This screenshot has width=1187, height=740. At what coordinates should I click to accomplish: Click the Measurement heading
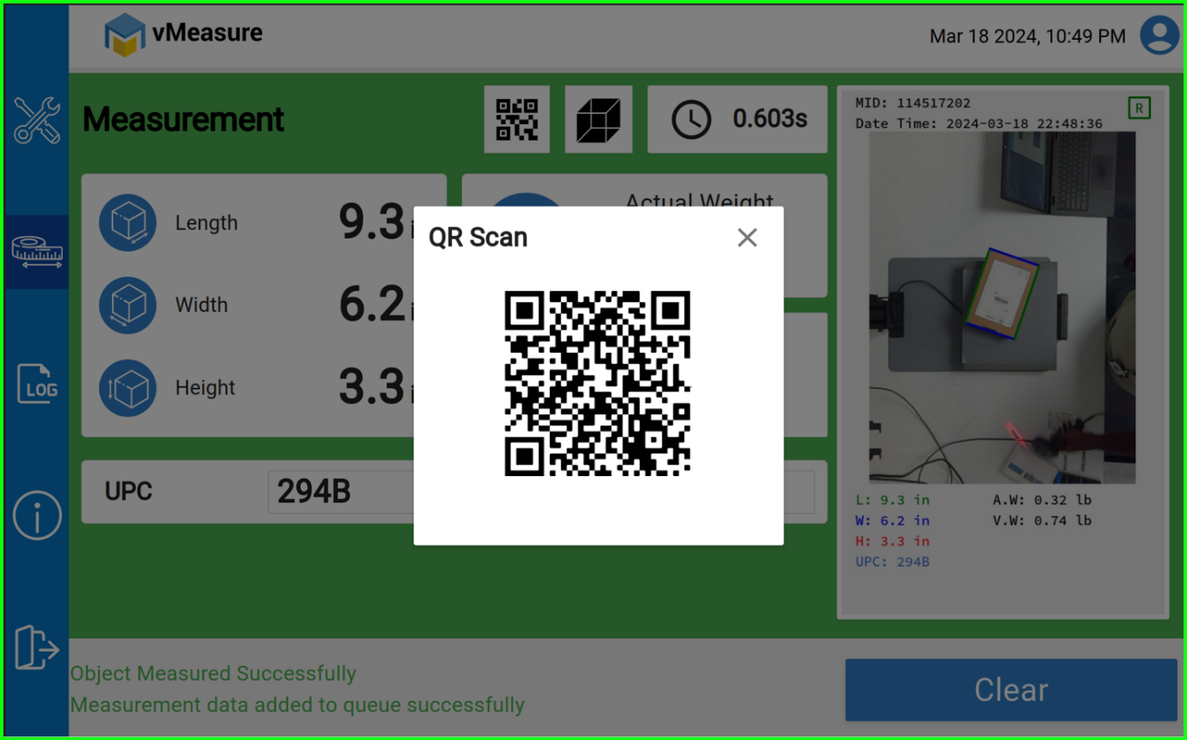pyautogui.click(x=183, y=120)
